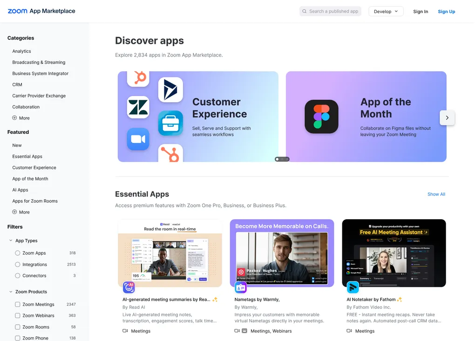
Task: Check the Zoom Meetings checkbox
Action: click(x=18, y=305)
